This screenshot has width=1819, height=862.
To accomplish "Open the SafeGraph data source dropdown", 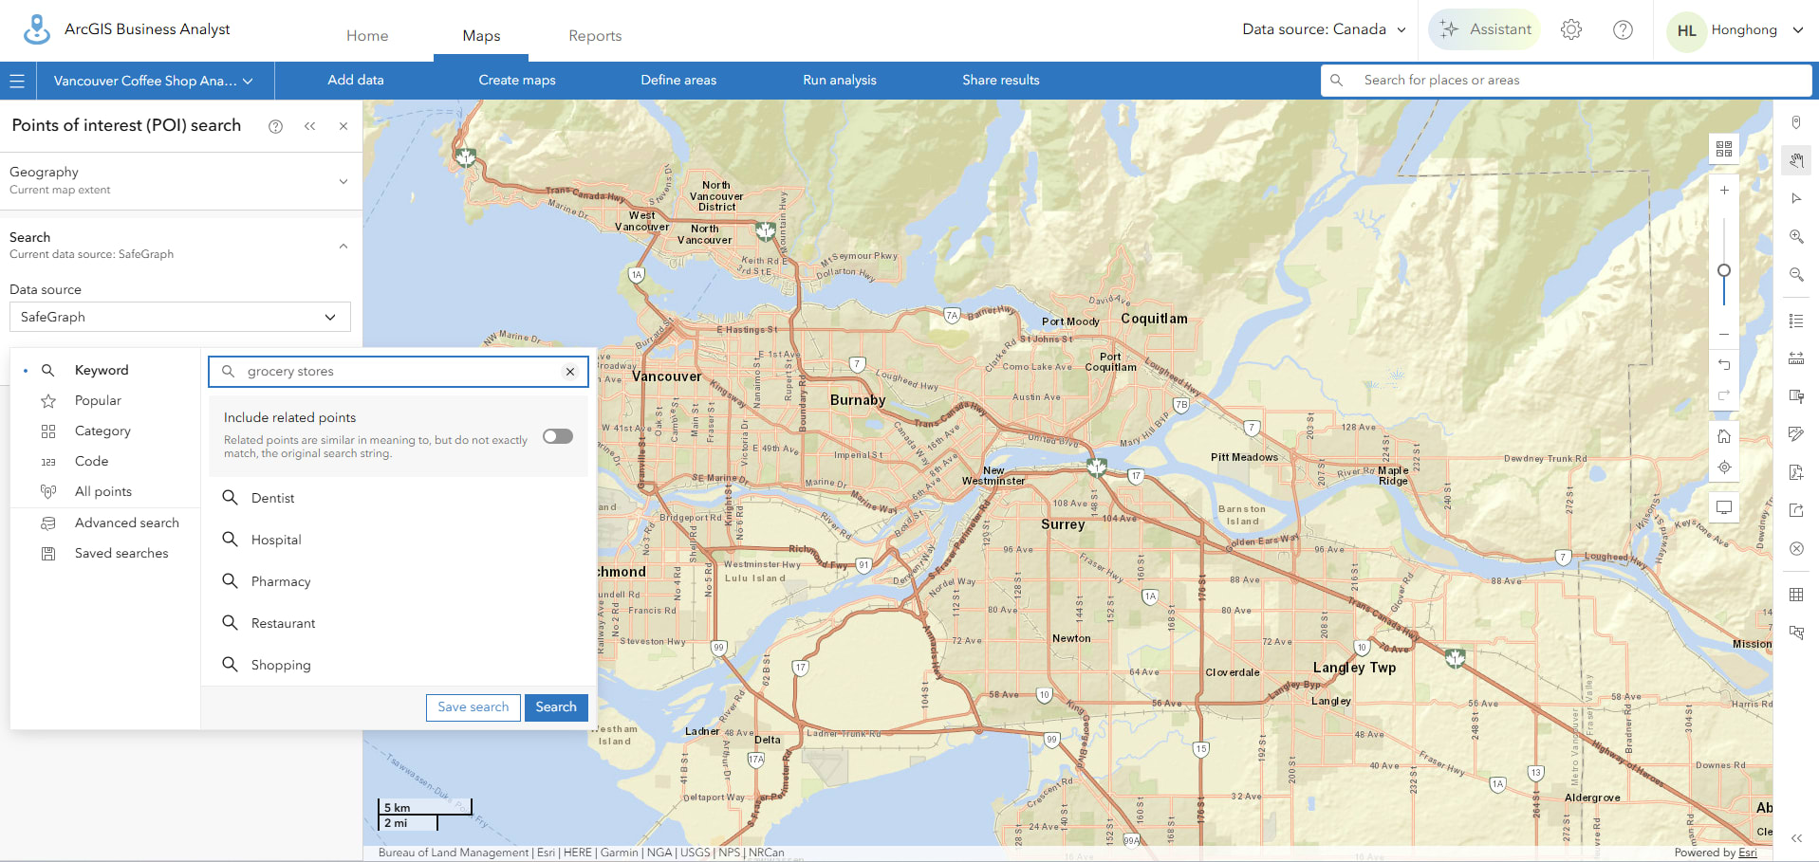I will pos(180,317).
